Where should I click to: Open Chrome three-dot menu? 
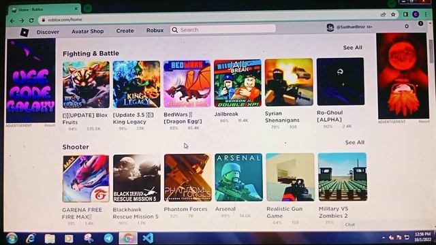[x=426, y=14]
